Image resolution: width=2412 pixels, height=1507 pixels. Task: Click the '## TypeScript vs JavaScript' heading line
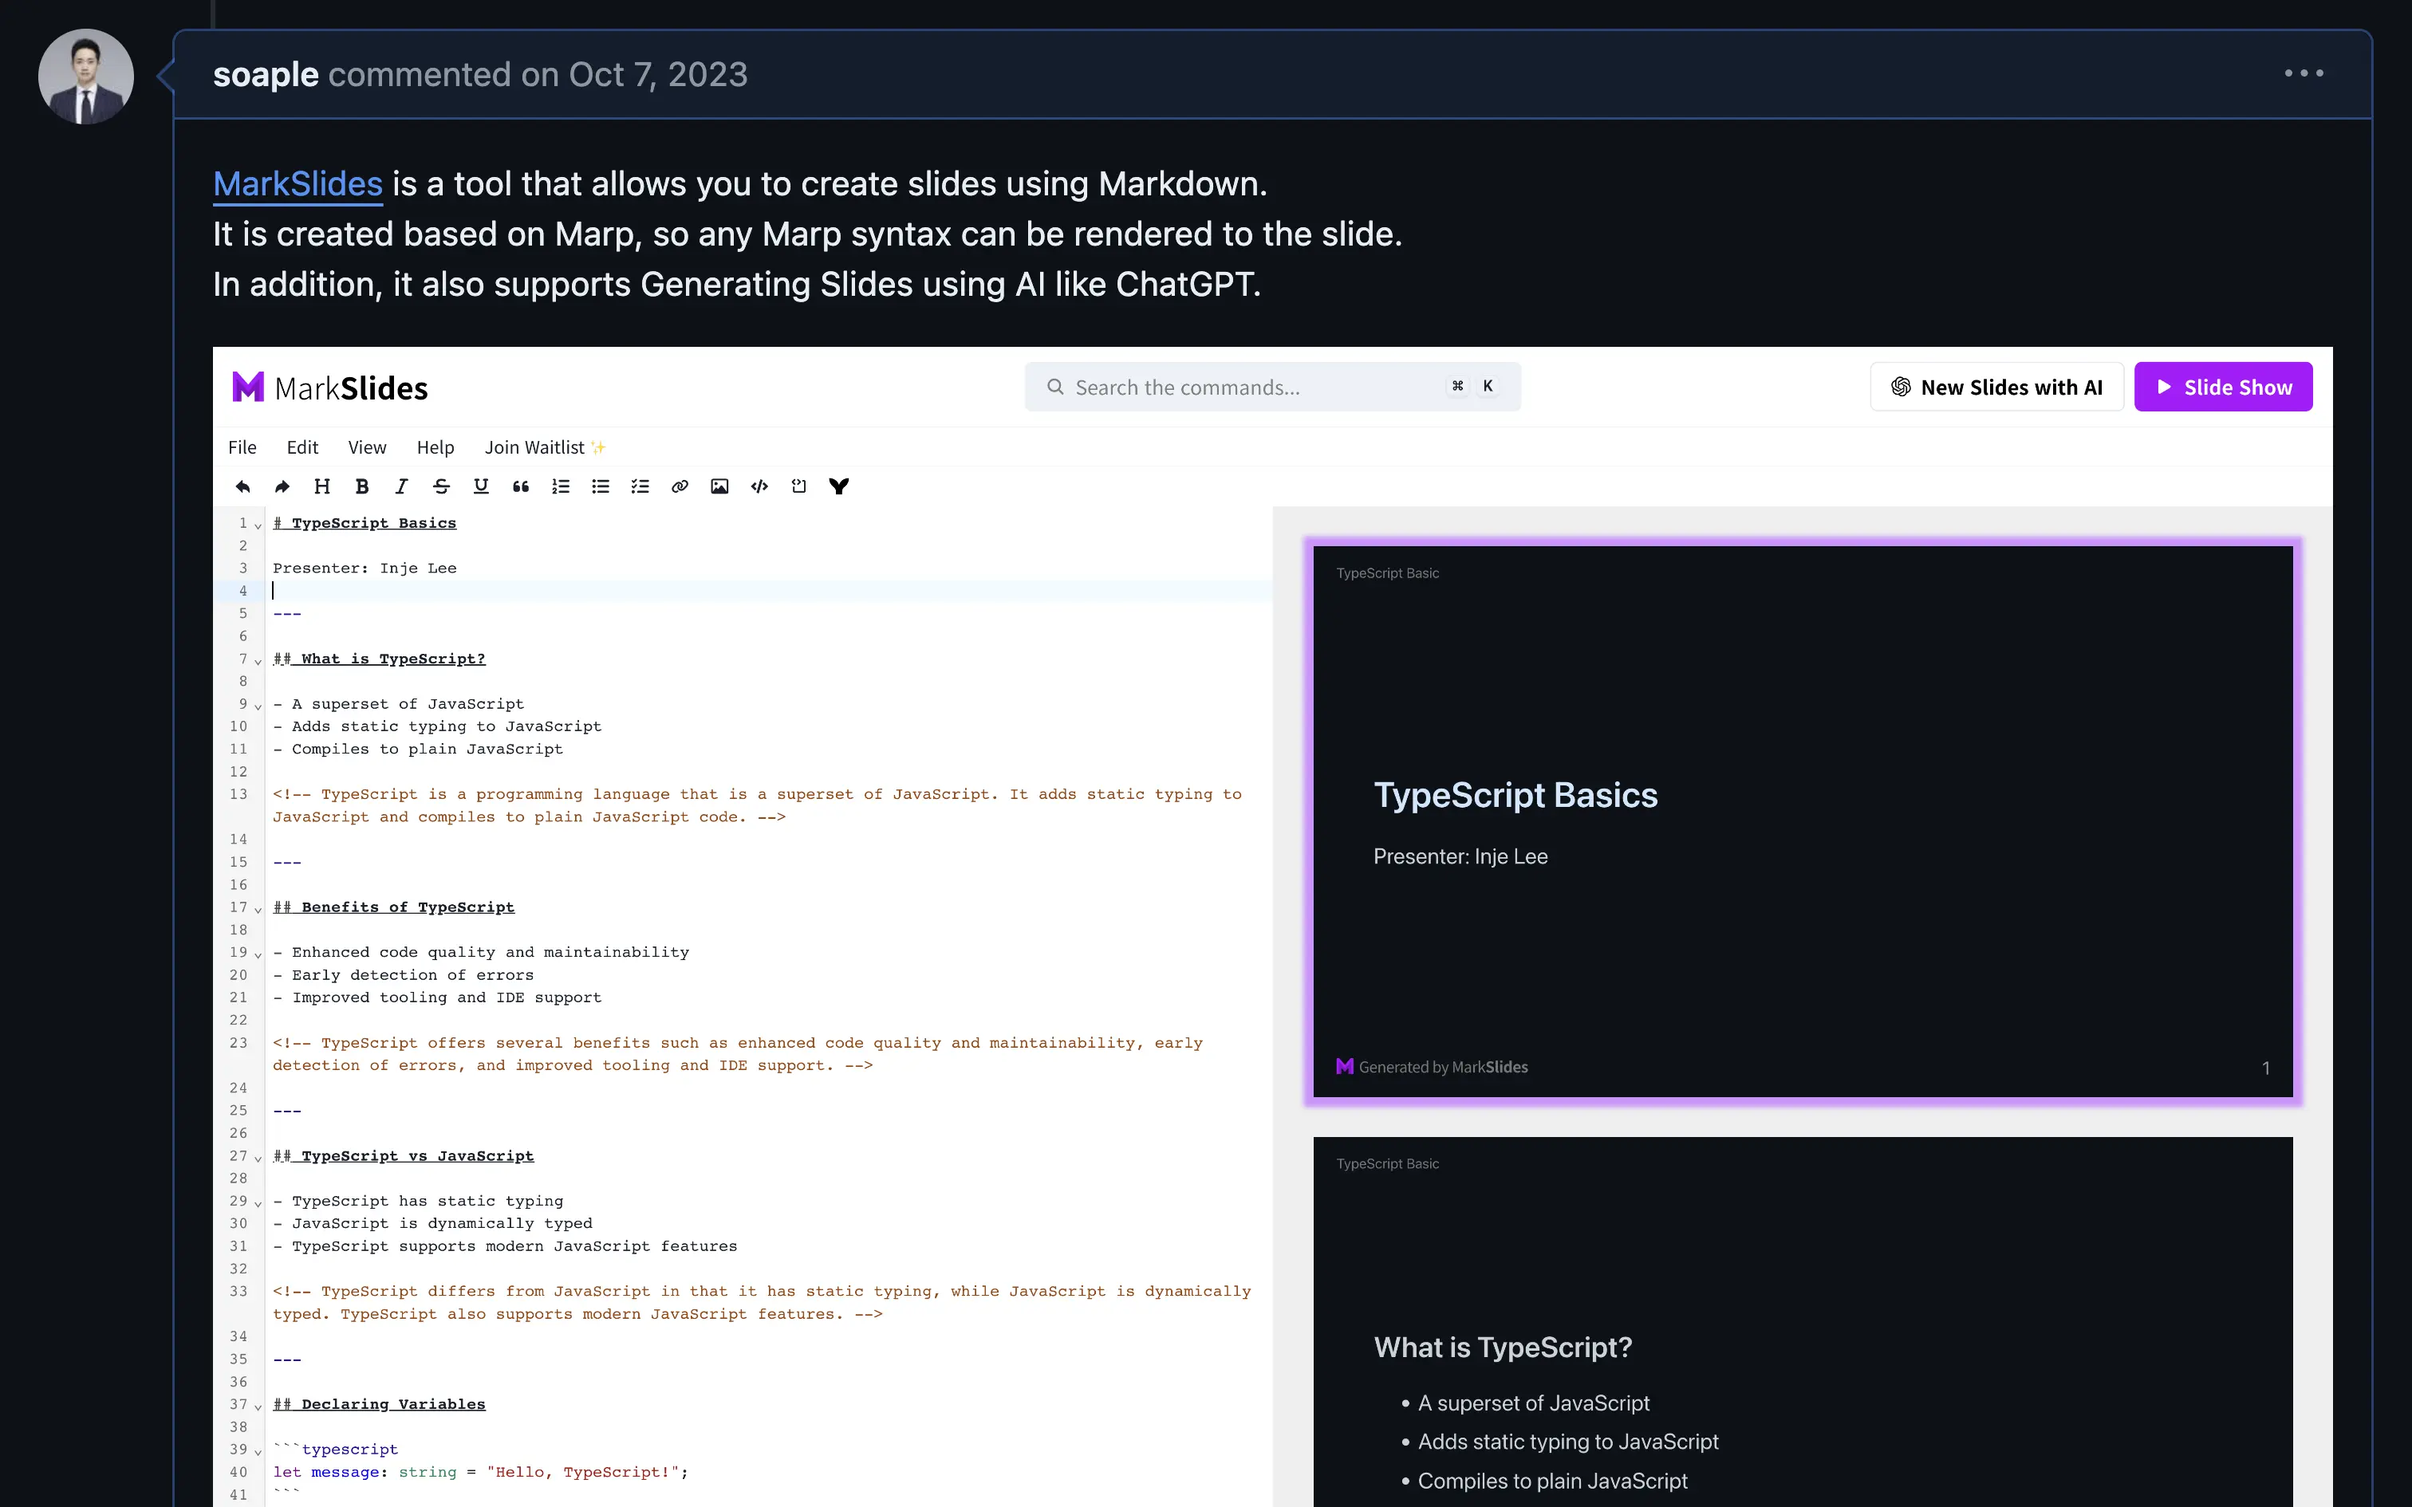point(404,1156)
